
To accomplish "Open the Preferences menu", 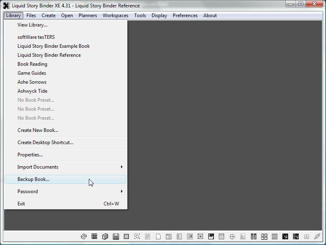I will pos(185,16).
